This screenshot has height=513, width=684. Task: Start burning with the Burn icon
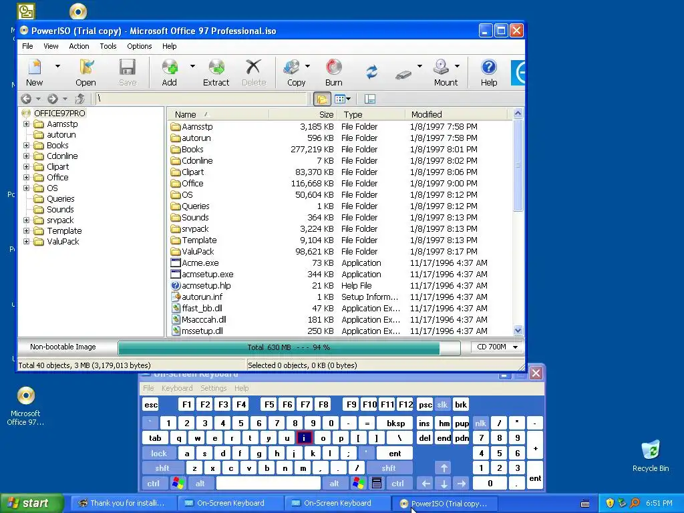(x=334, y=67)
